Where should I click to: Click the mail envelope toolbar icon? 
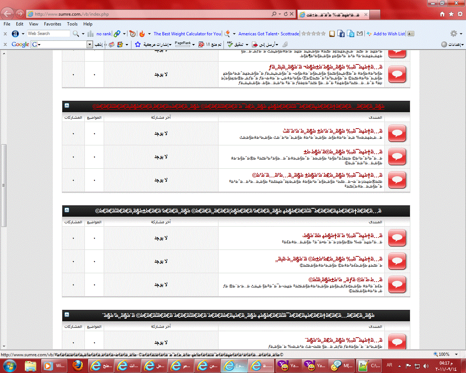pyautogui.click(x=360, y=34)
